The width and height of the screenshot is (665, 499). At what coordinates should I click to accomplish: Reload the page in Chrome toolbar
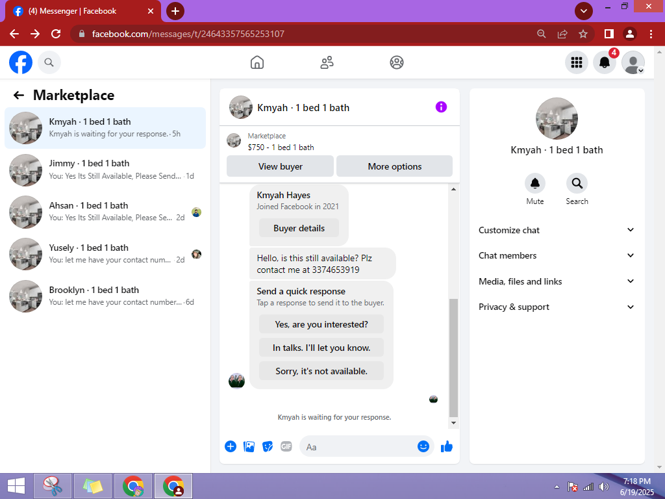pos(56,34)
